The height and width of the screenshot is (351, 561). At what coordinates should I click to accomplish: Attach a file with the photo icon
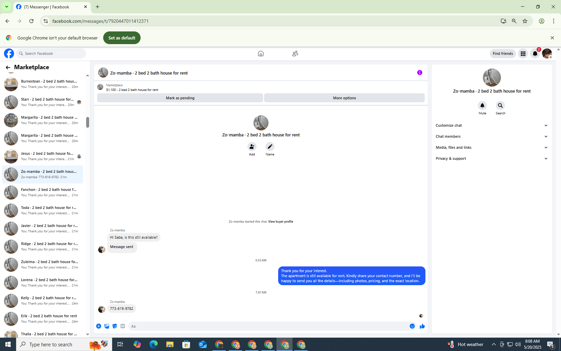pos(107,326)
